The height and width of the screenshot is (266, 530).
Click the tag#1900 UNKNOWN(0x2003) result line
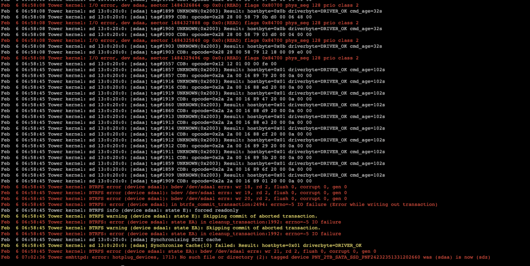point(191,29)
